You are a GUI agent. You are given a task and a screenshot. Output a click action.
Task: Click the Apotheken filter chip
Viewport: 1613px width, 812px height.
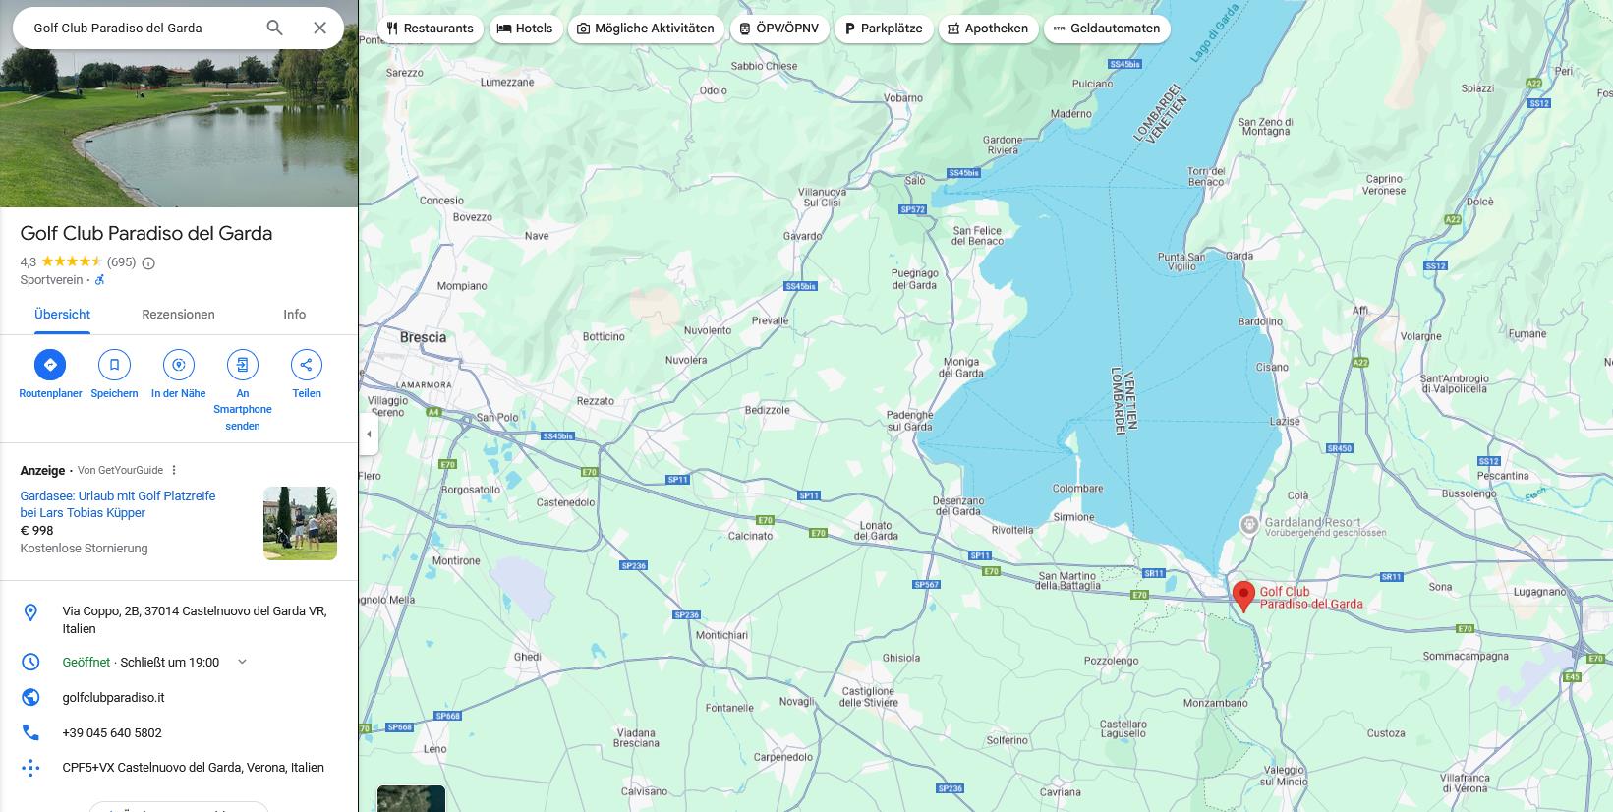click(x=987, y=29)
